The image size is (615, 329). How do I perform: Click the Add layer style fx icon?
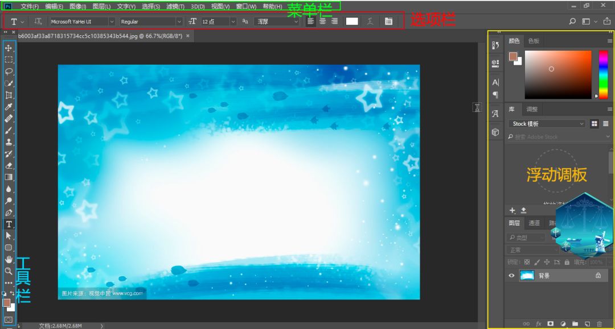(539, 323)
